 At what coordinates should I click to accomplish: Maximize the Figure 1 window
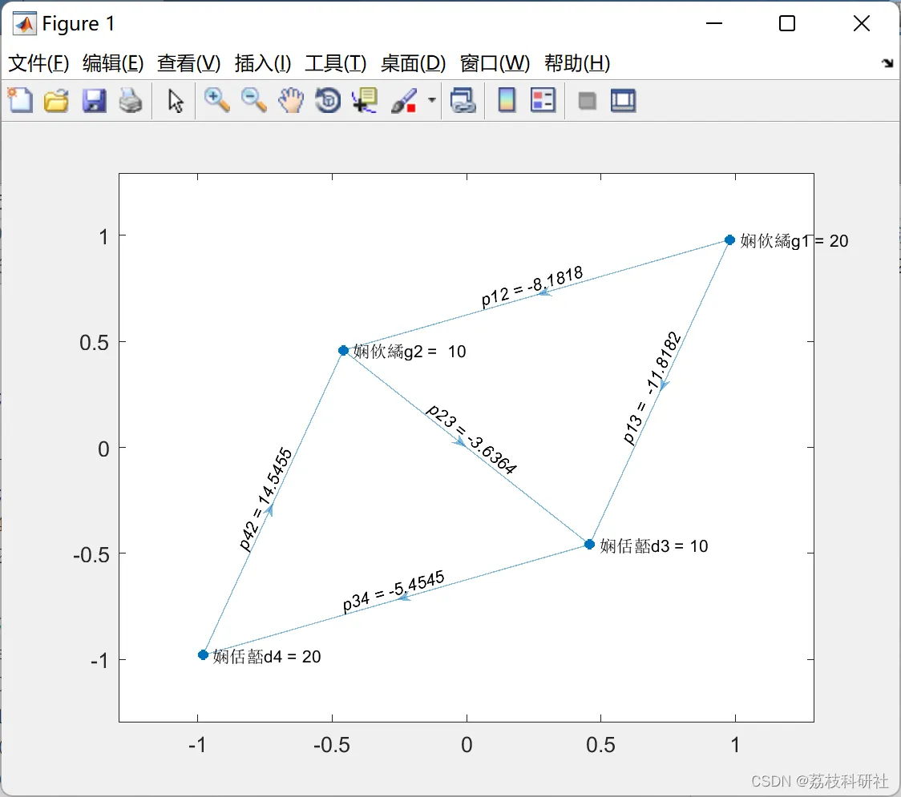tap(786, 23)
